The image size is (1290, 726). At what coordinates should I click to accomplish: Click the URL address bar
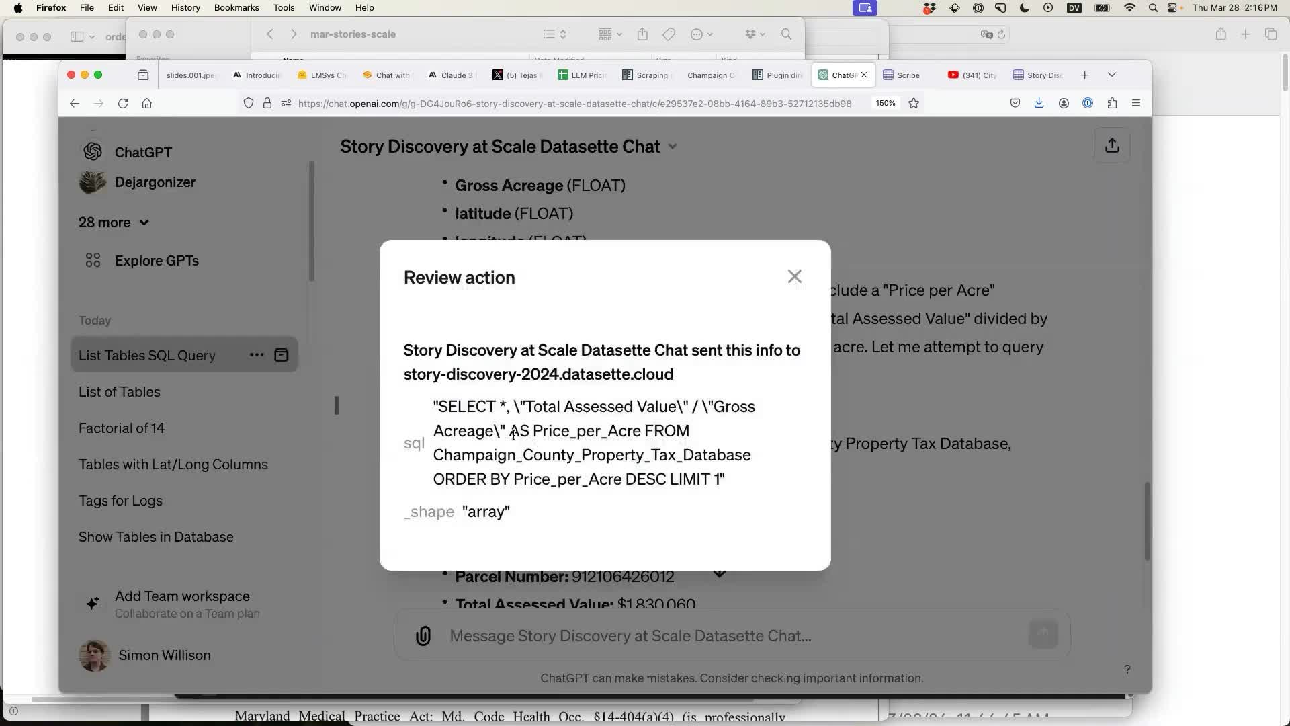[x=574, y=103]
